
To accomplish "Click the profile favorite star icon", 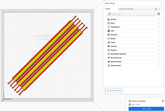I will 156,9.
